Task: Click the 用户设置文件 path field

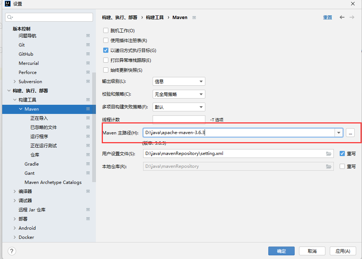Action: pyautogui.click(x=238, y=153)
